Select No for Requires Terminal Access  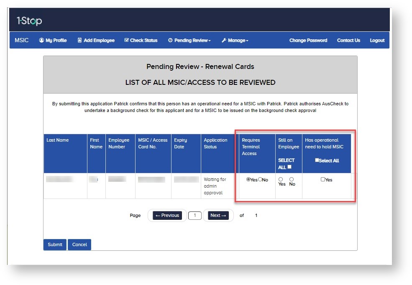pos(260,180)
